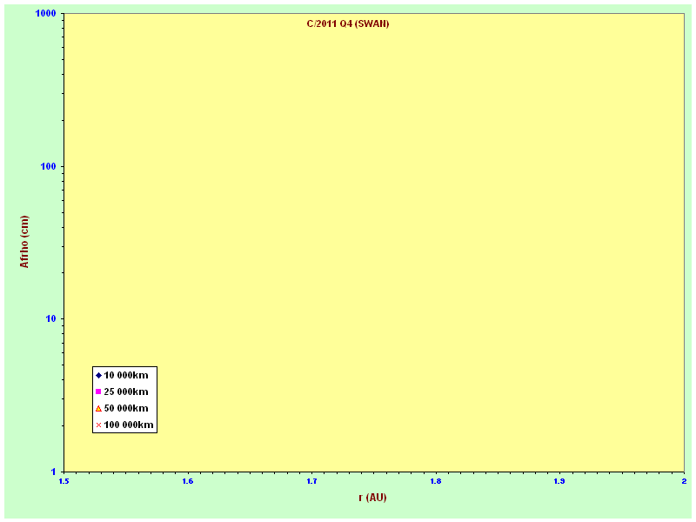This screenshot has width=696, height=522.
Task: Click the 1.5 x-axis tick label
Action: point(64,482)
